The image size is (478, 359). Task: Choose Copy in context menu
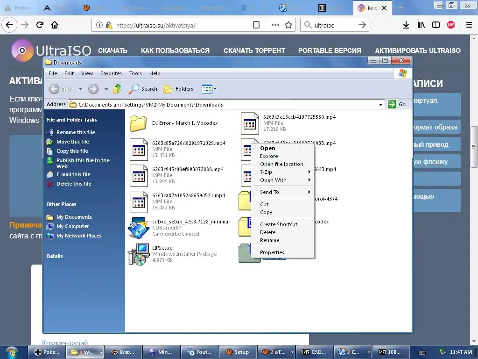(282, 212)
